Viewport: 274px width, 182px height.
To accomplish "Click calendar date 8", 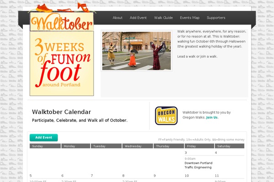I will tap(123, 176).
